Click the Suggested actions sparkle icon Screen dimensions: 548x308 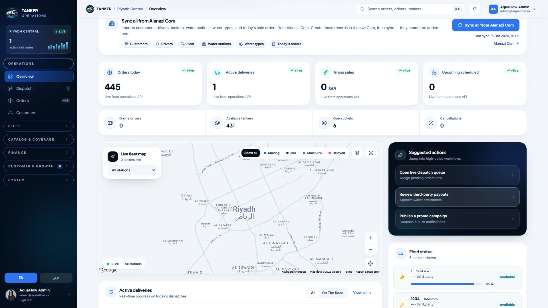pos(400,155)
